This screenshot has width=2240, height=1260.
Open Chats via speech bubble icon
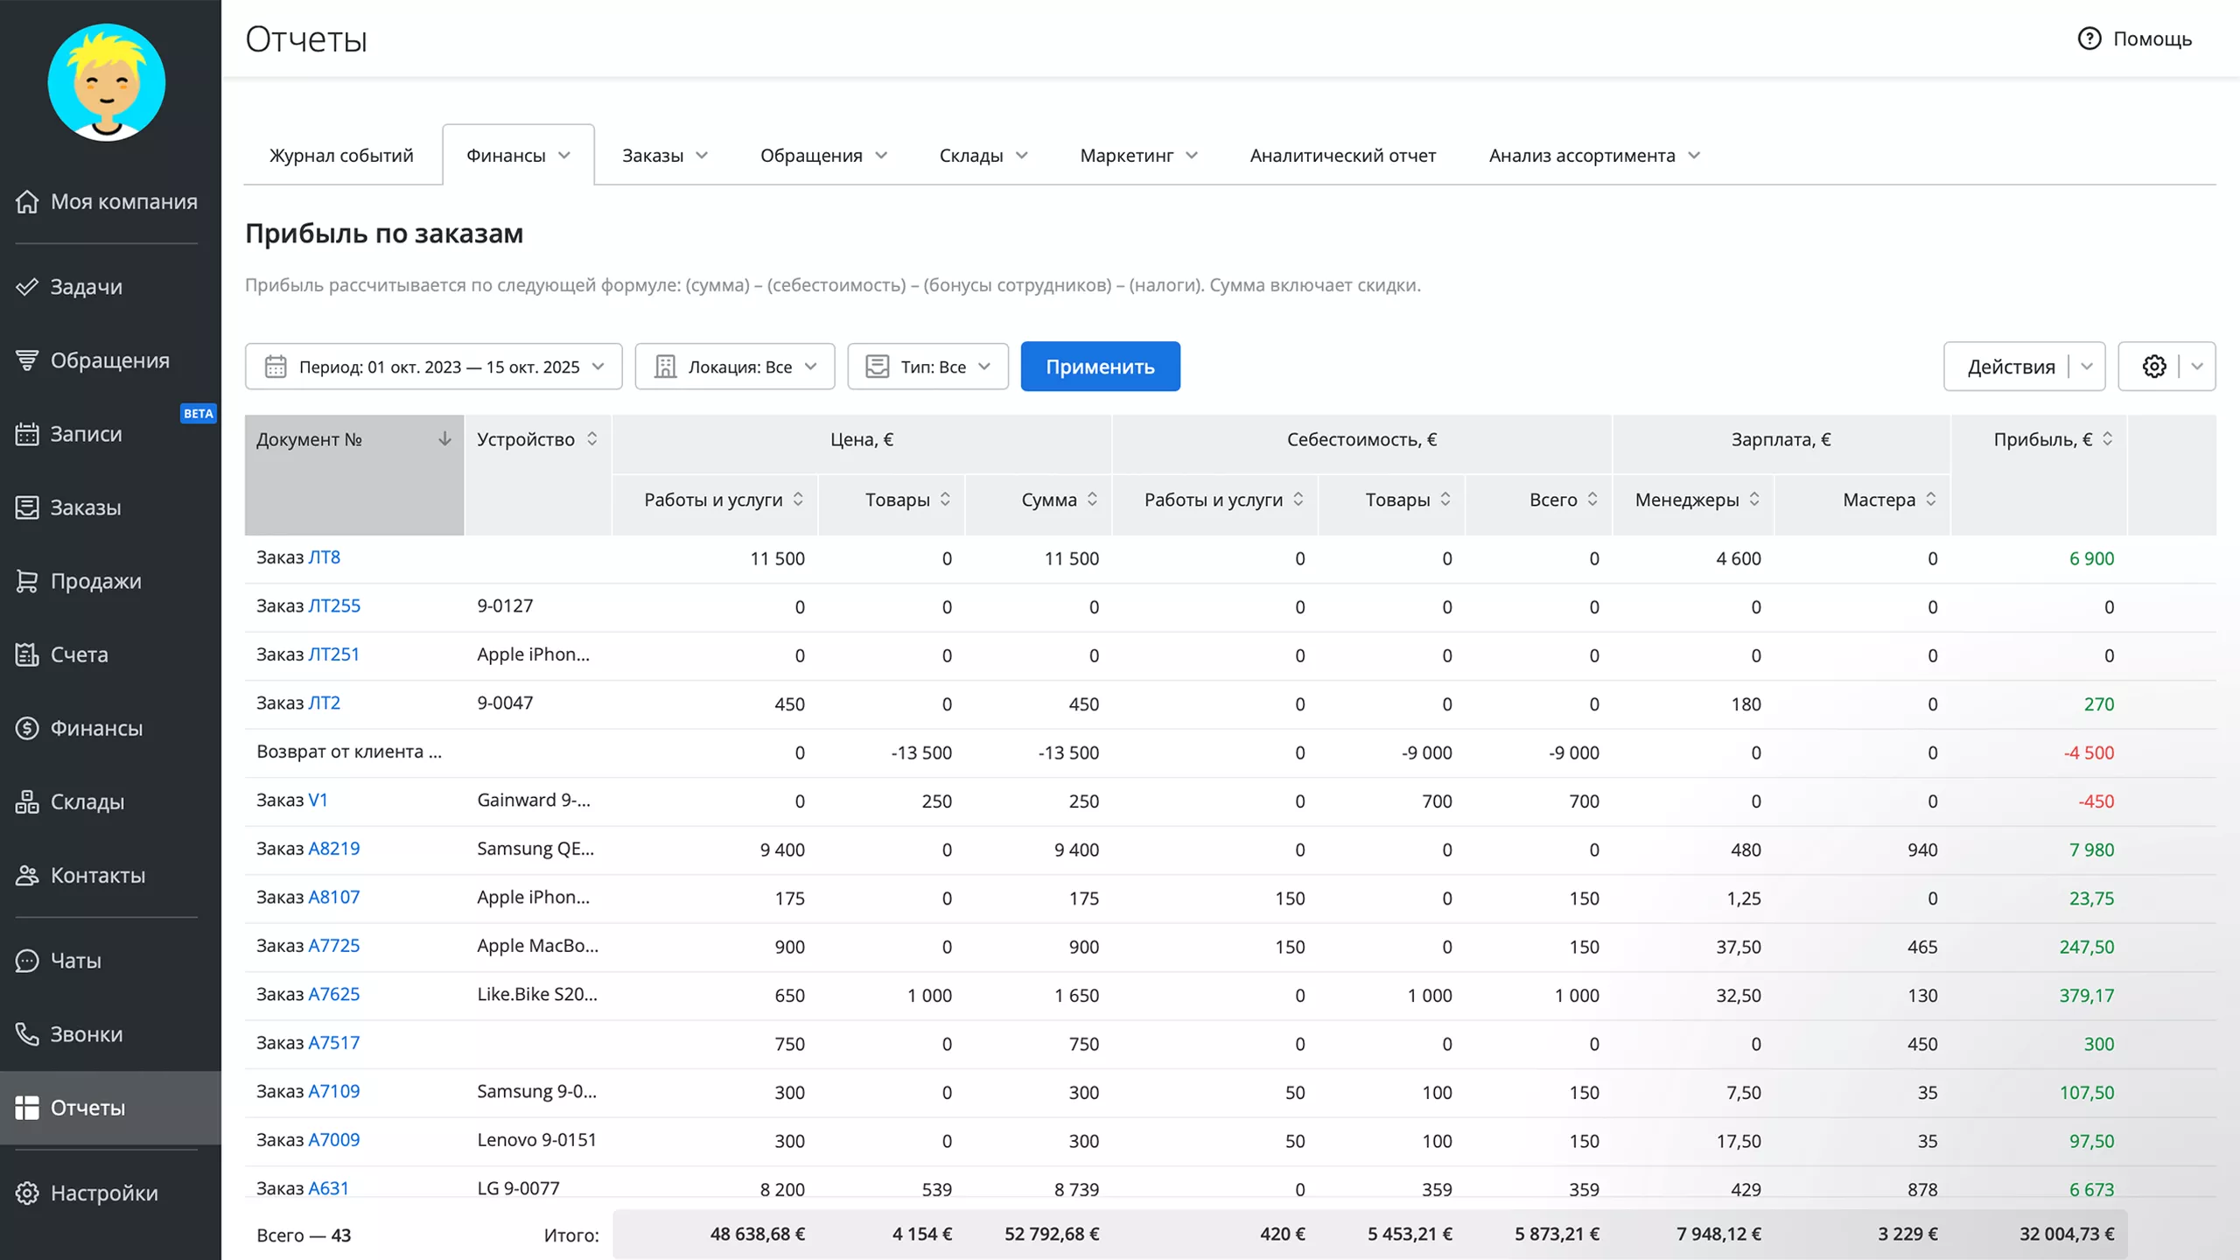(27, 961)
